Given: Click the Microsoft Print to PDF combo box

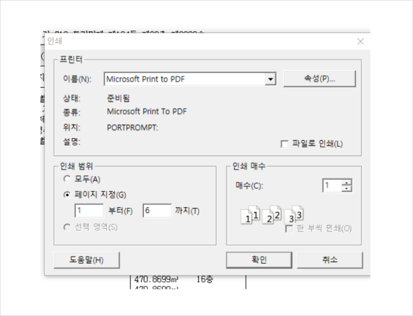Looking at the screenshot, I should (x=190, y=79).
